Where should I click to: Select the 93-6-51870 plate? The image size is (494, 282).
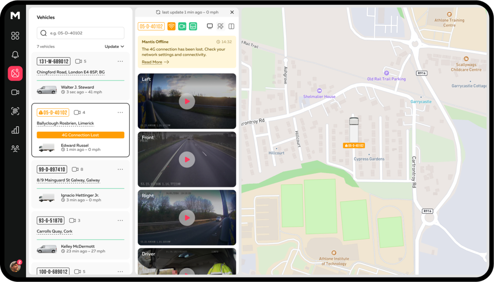pos(50,220)
